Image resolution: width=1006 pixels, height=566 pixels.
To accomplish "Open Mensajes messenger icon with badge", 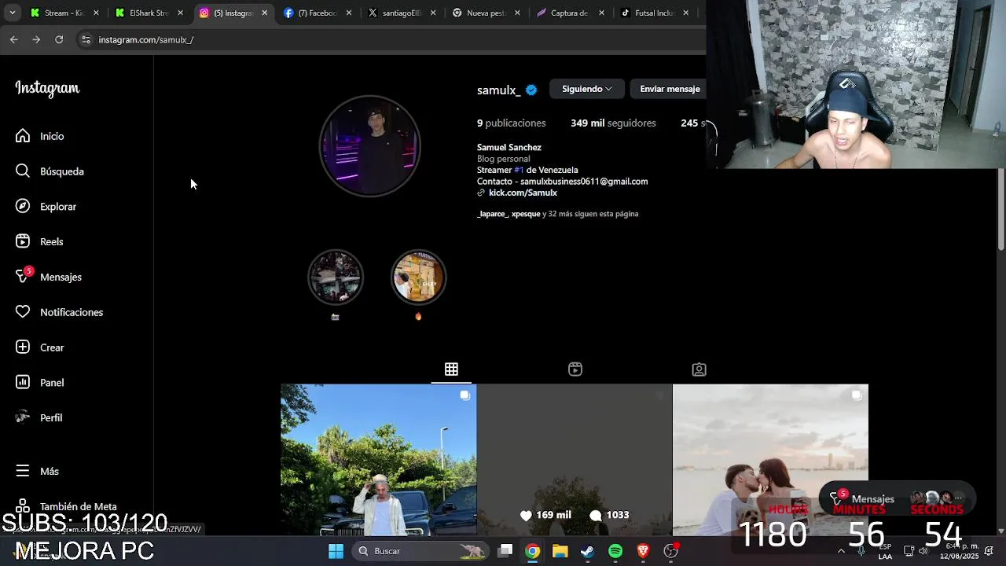I will 23,277.
